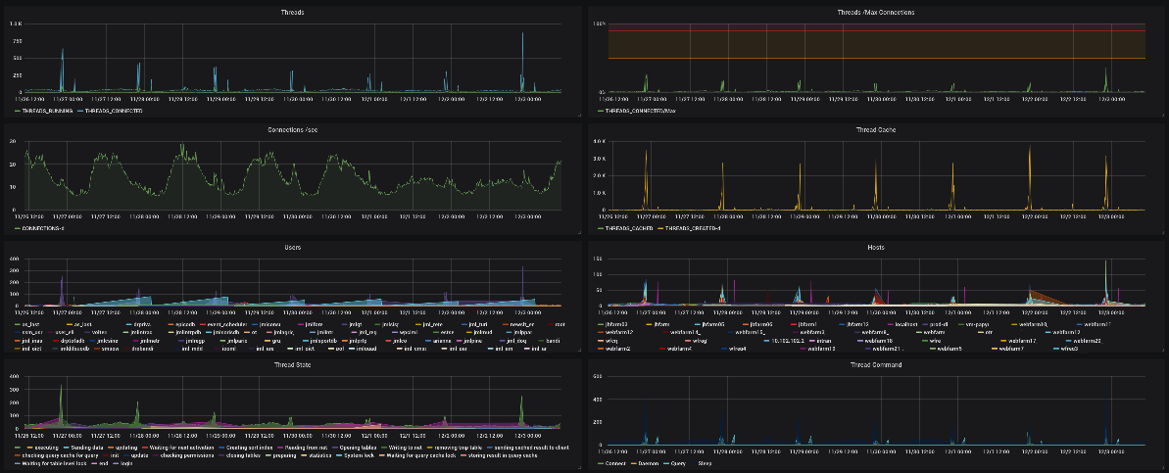1169x473 pixels.
Task: Select login legend entry in Thread State
Action: coord(126,463)
